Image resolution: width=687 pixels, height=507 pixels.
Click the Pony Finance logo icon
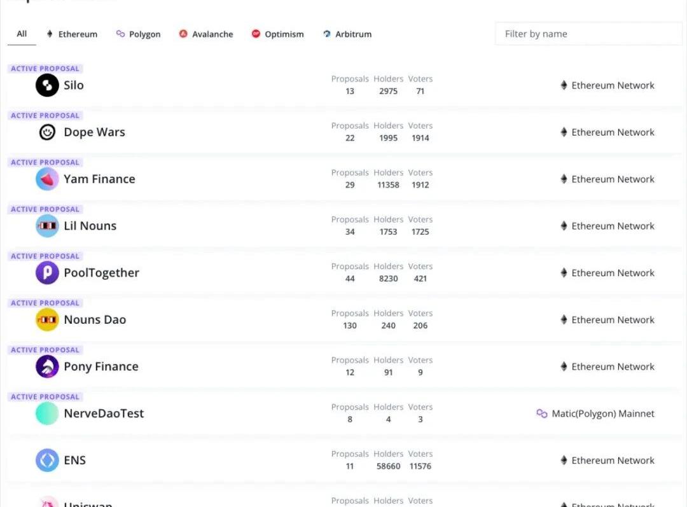[x=47, y=366]
